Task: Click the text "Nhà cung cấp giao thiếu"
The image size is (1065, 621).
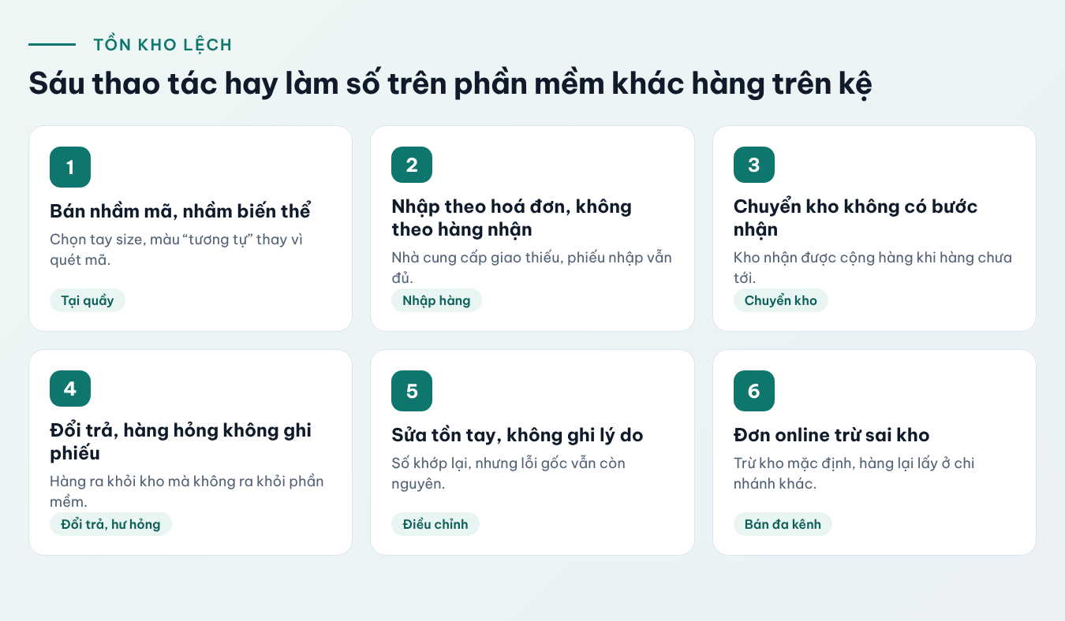Action: 467,258
